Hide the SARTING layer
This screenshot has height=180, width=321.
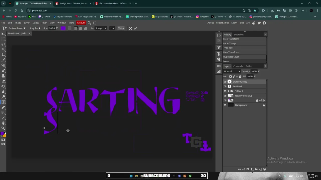click(225, 86)
